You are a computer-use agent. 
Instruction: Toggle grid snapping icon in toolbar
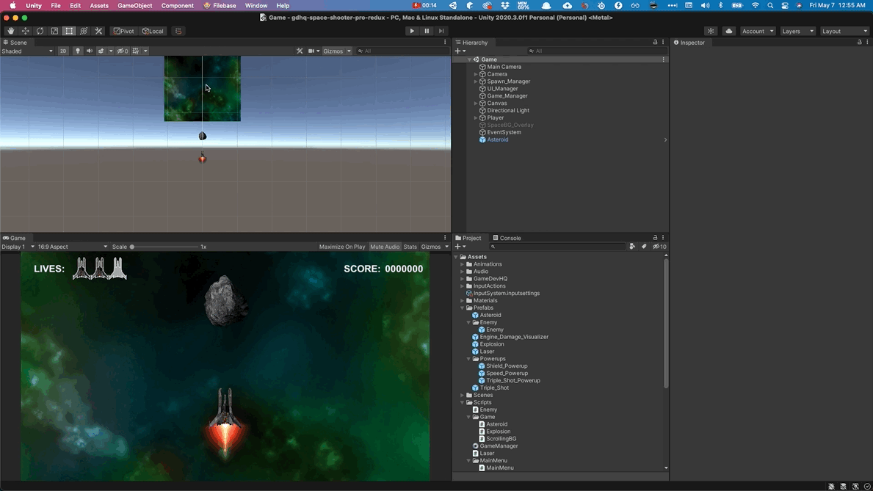[178, 31]
